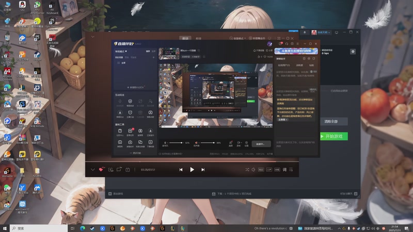Toggle shuffle play mode in music player

(x=247, y=170)
